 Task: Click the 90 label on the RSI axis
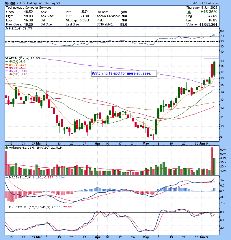tap(222, 31)
